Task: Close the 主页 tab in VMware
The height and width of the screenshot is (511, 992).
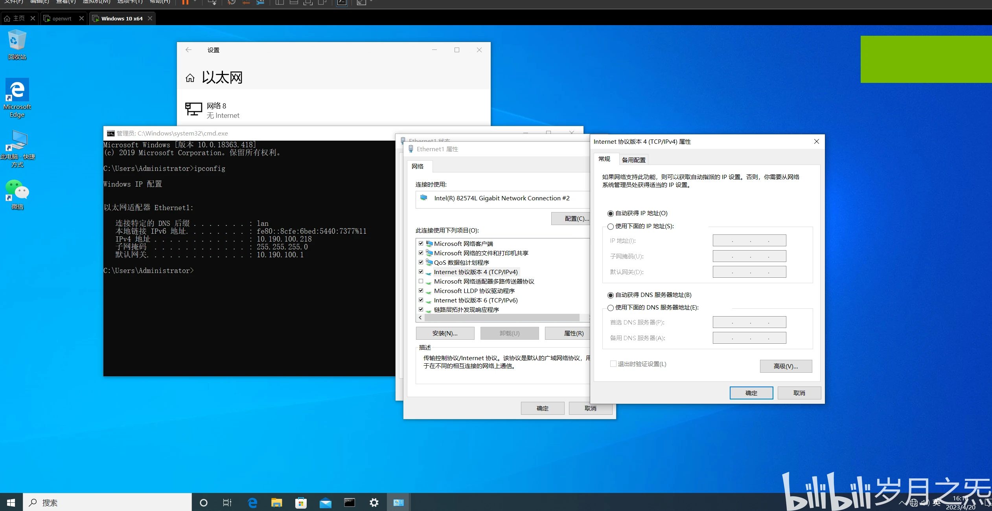Action: coord(33,18)
